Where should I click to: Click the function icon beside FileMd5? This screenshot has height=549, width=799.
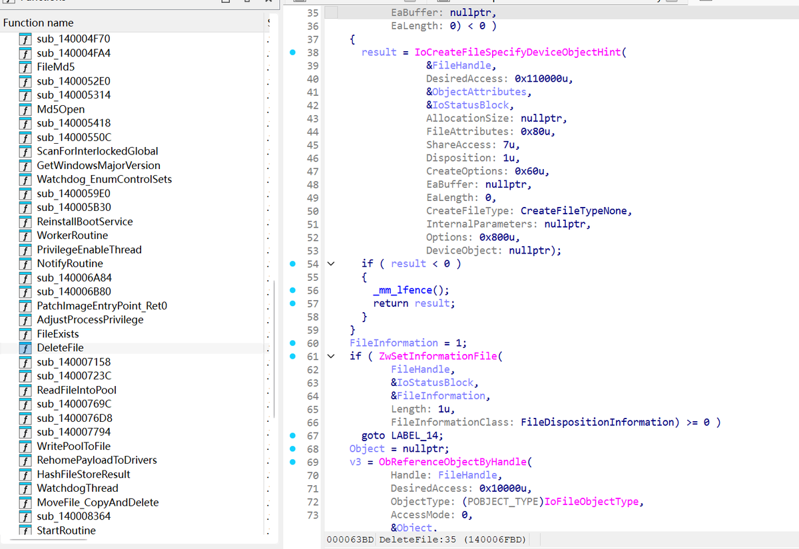[x=25, y=67]
